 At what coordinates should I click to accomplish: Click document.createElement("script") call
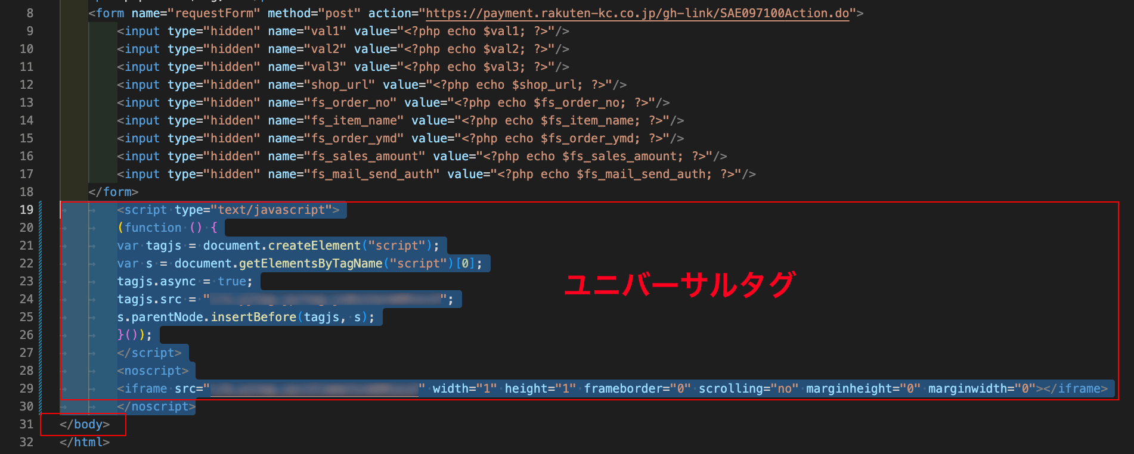point(318,245)
